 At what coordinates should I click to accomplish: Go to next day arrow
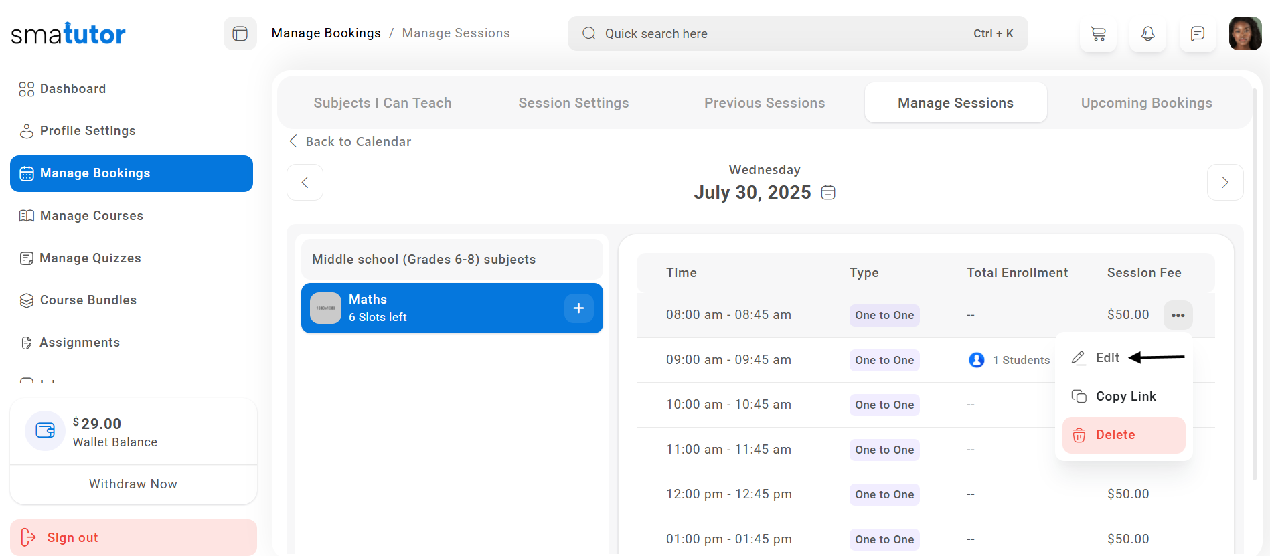(1224, 183)
